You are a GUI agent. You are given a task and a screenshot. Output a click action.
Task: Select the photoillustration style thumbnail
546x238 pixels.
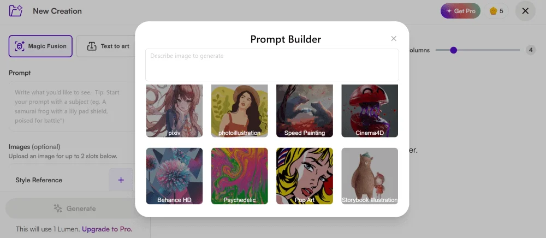pos(240,111)
